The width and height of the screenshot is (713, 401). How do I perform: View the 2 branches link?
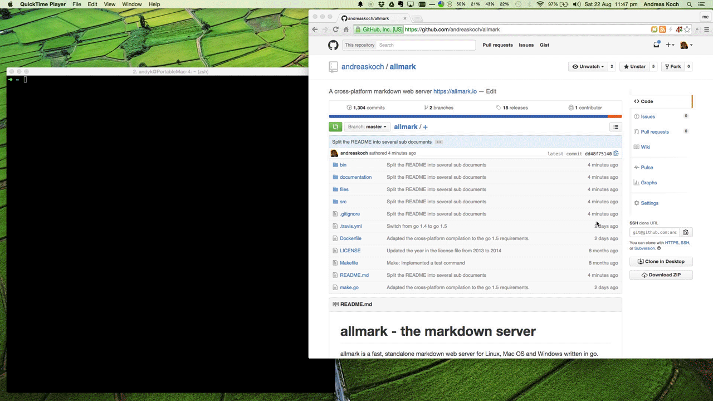438,107
